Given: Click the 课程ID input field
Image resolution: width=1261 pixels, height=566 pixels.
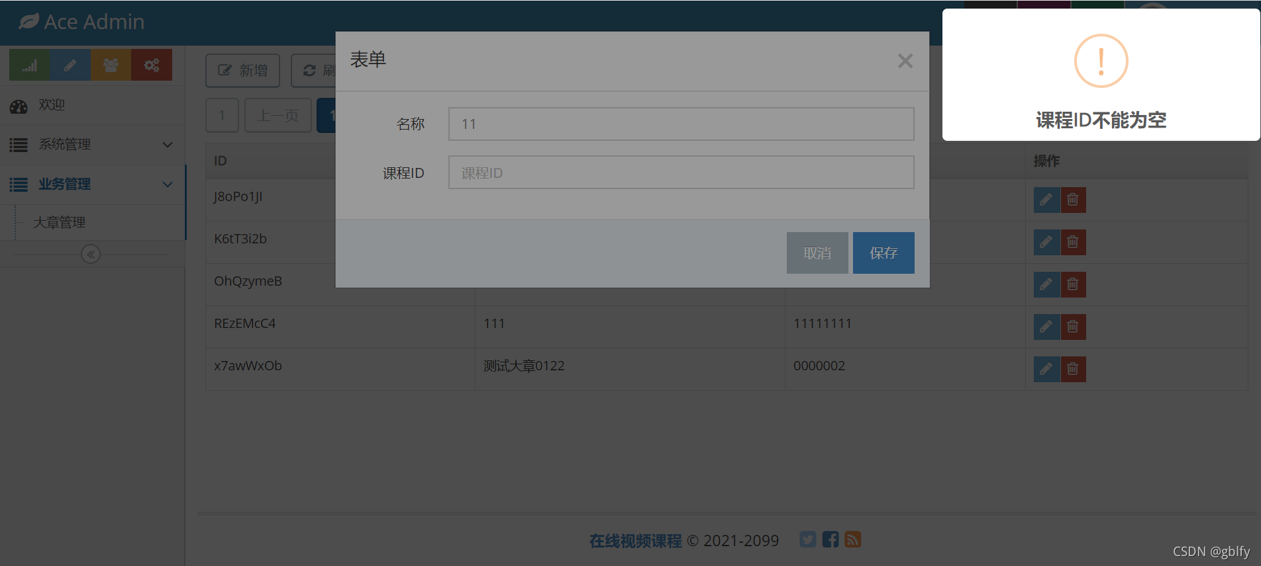Looking at the screenshot, I should [681, 172].
